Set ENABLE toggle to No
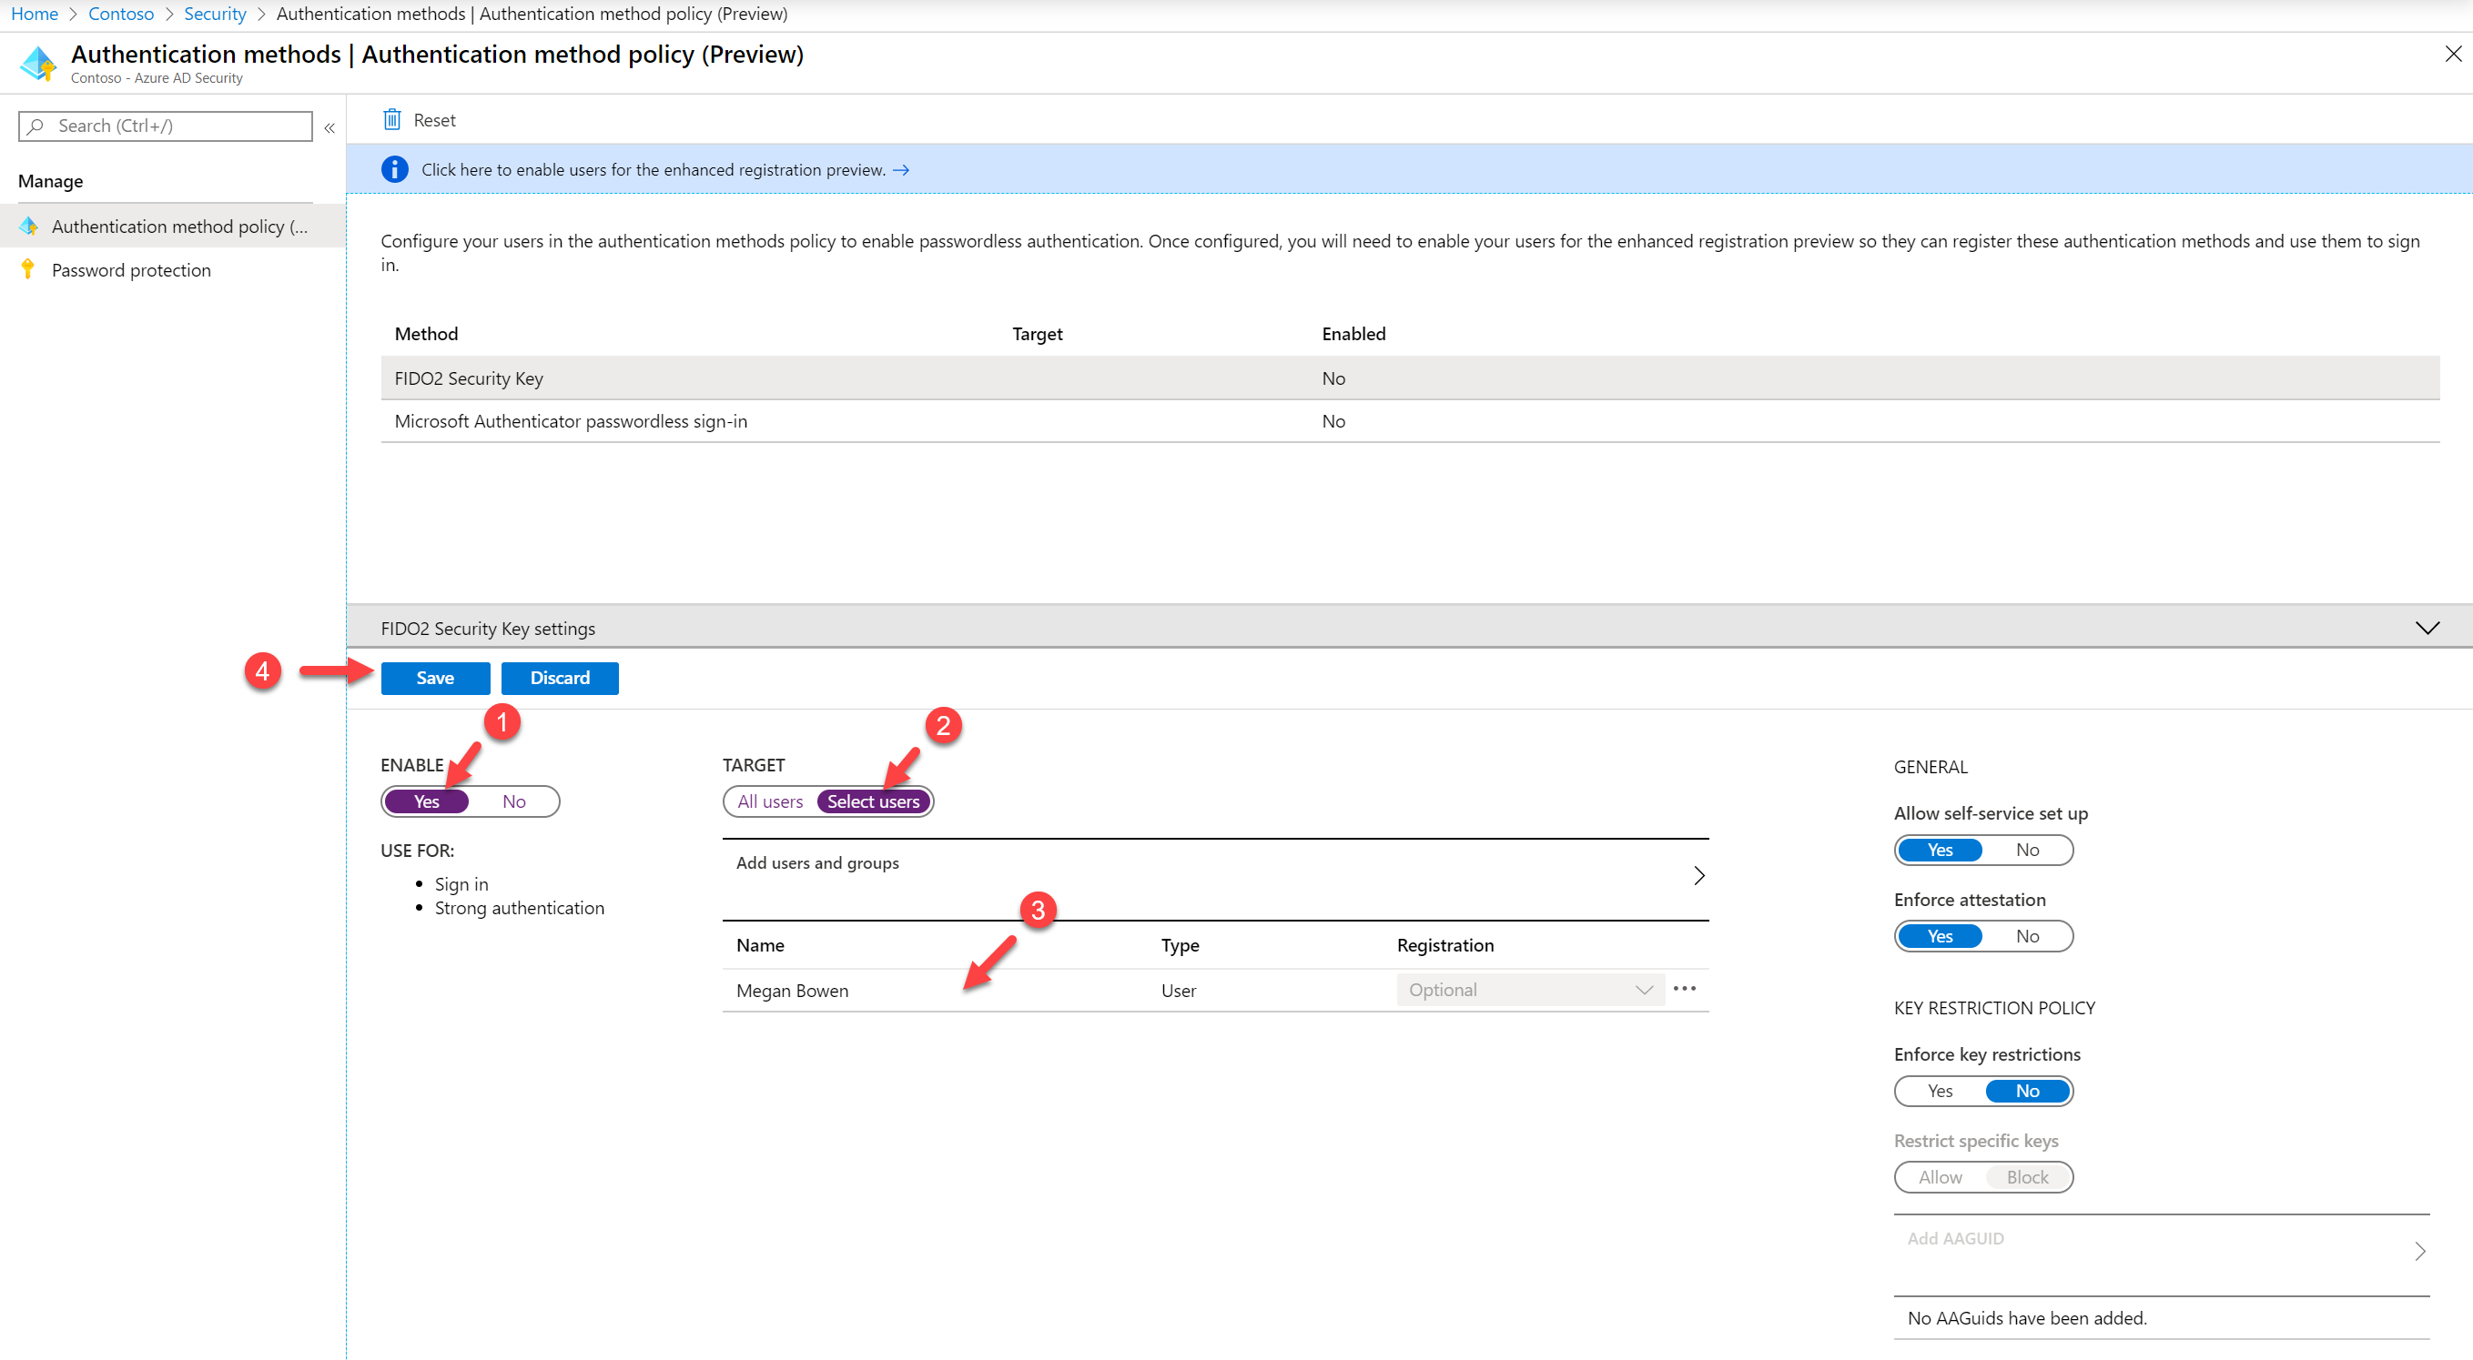Viewport: 2473px width, 1360px height. (513, 801)
